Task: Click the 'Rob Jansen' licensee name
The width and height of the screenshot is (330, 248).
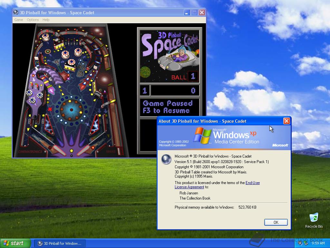Action: [189, 193]
